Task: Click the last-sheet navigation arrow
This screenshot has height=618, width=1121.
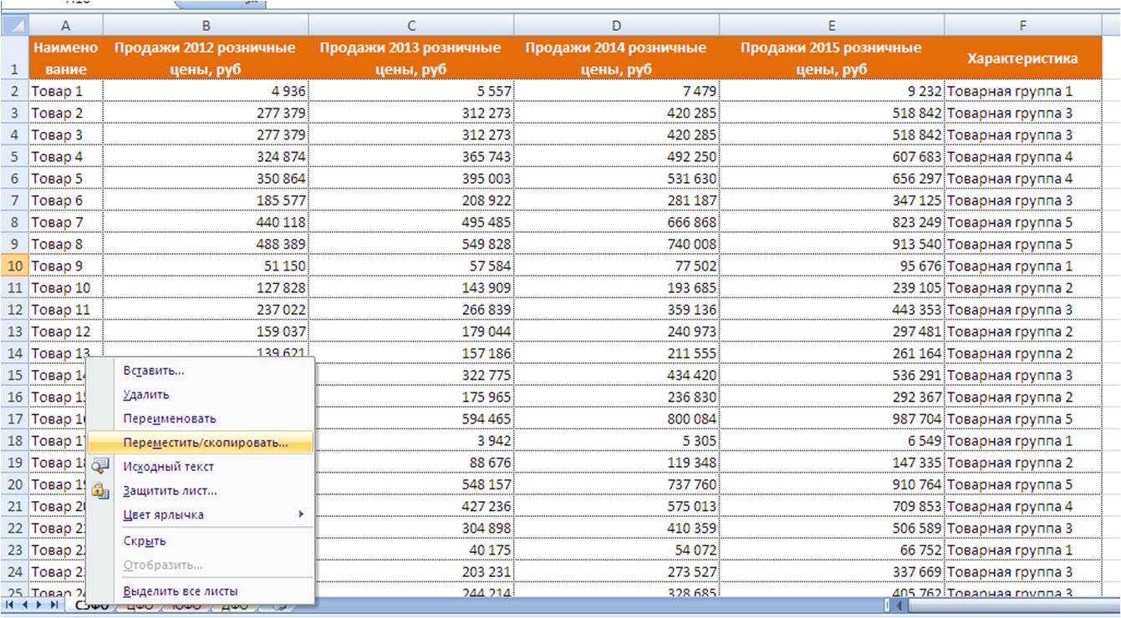Action: click(54, 605)
